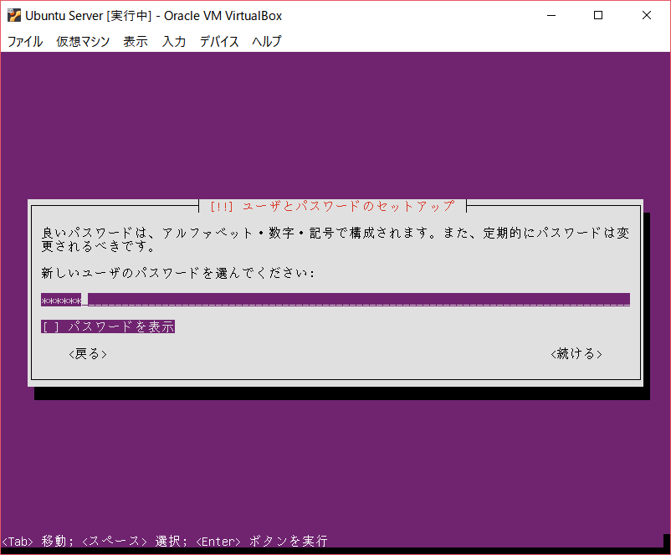Open the 入力 menu
671x555 pixels.
click(x=173, y=41)
